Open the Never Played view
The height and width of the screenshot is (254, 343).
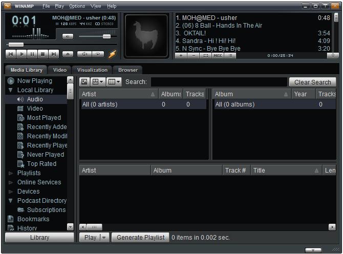[x=46, y=155]
